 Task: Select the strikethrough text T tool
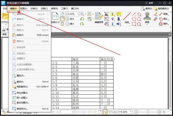point(112,19)
